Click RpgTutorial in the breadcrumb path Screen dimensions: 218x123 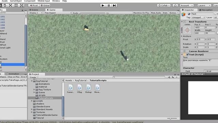point(81,81)
